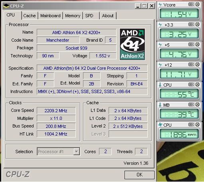Close the +5 voltage widget
204x182 pixels.
(x=198, y=44)
